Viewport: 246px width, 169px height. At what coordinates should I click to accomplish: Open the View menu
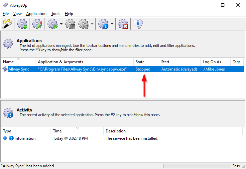[x=17, y=14]
